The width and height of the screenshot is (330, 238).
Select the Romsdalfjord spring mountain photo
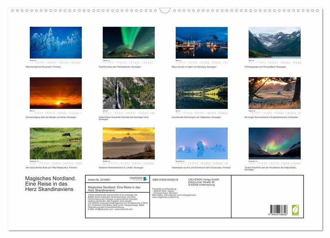click(x=274, y=42)
